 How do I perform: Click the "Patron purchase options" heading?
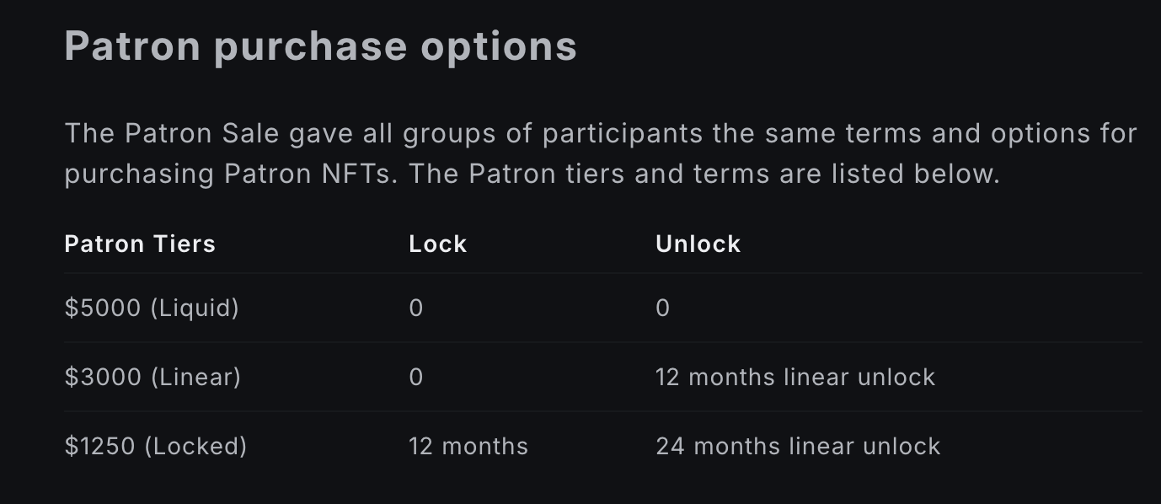(320, 46)
